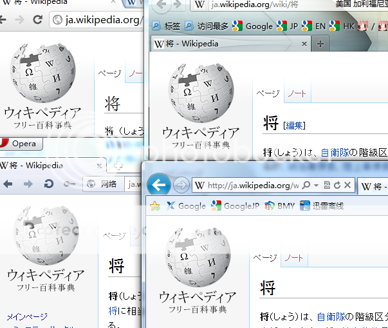Refresh the page in Internet Explorer
Image resolution: width=388 pixels, height=328 pixels.
337,185
